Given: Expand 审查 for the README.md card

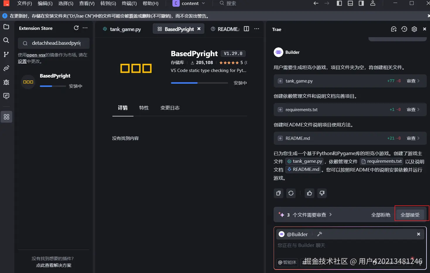Looking at the screenshot, I should [x=413, y=138].
